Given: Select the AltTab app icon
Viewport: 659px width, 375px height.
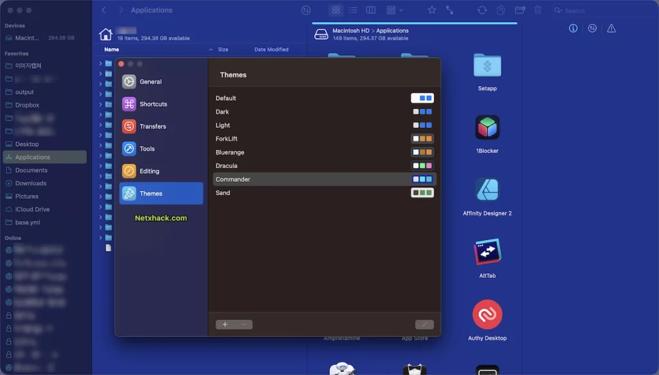Looking at the screenshot, I should pos(487,252).
